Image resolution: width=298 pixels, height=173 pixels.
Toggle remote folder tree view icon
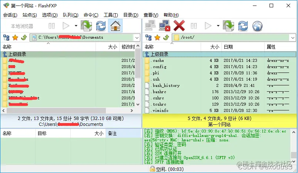click(x=148, y=38)
